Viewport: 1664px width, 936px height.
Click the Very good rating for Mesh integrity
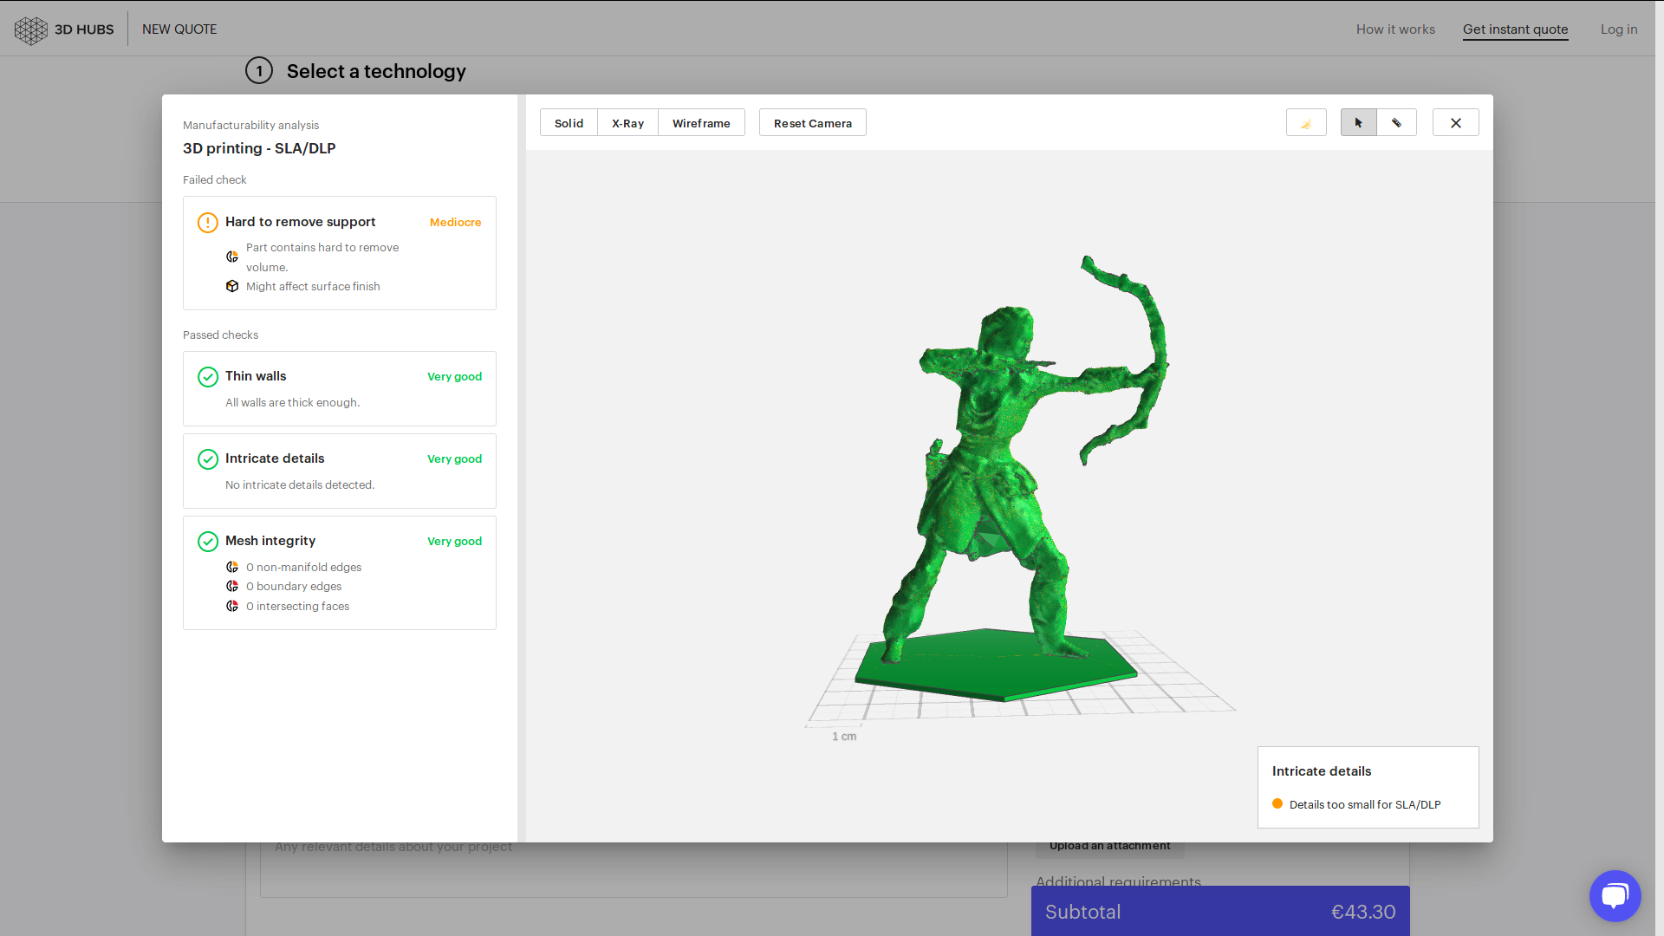point(454,542)
